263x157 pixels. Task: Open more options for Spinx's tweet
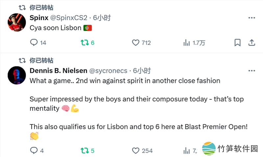[x=252, y=18]
